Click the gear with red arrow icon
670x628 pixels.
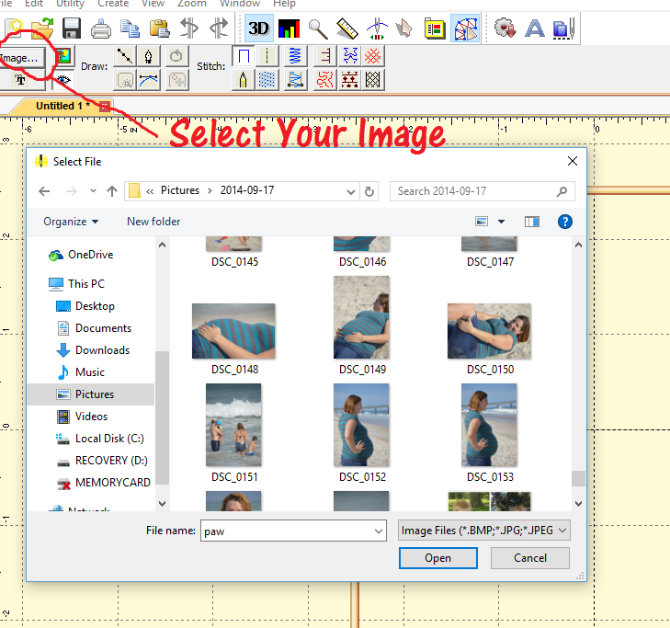505,29
